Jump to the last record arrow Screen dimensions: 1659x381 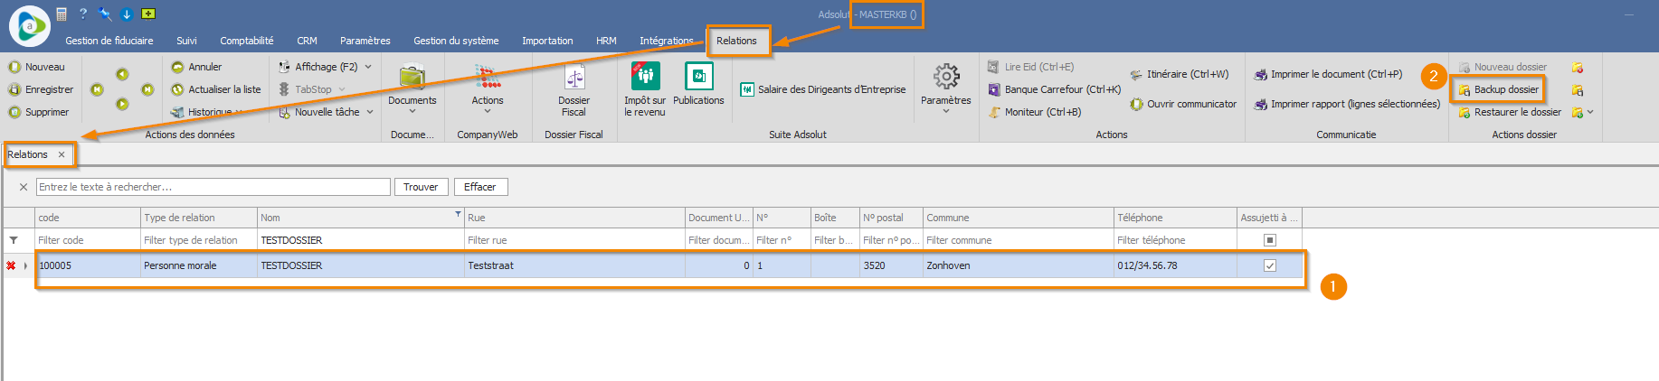point(147,89)
